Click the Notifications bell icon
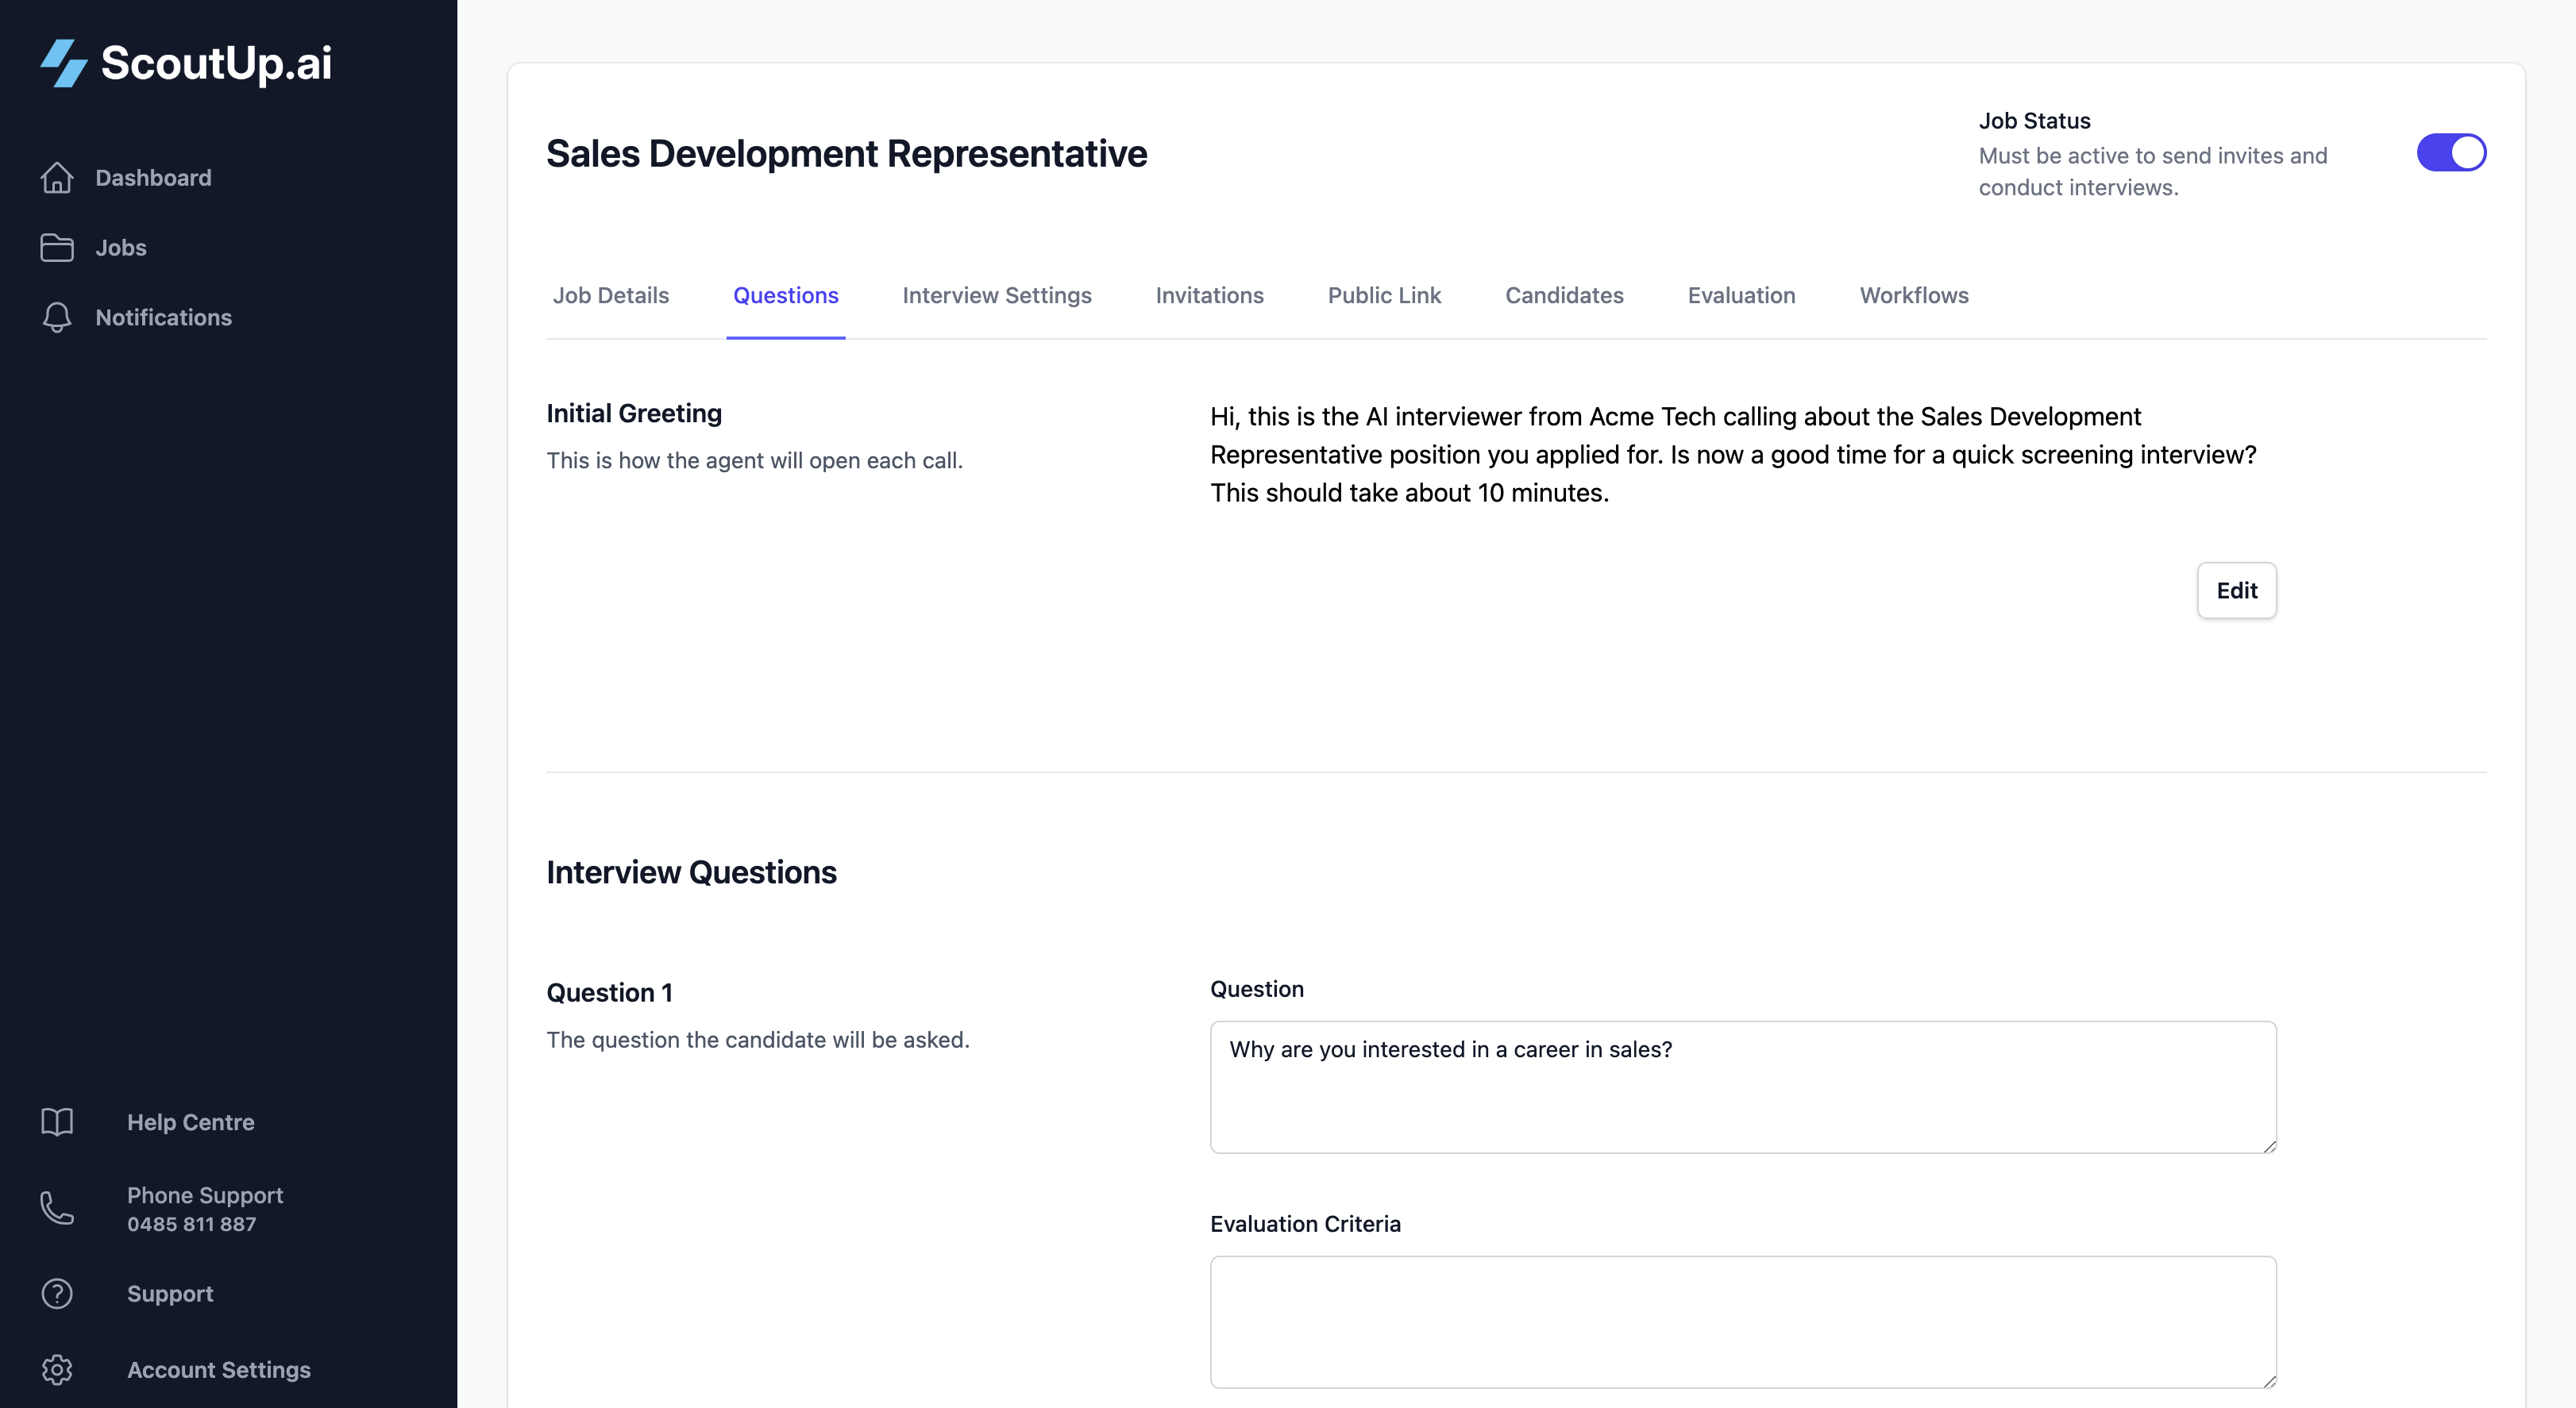 pos(57,317)
